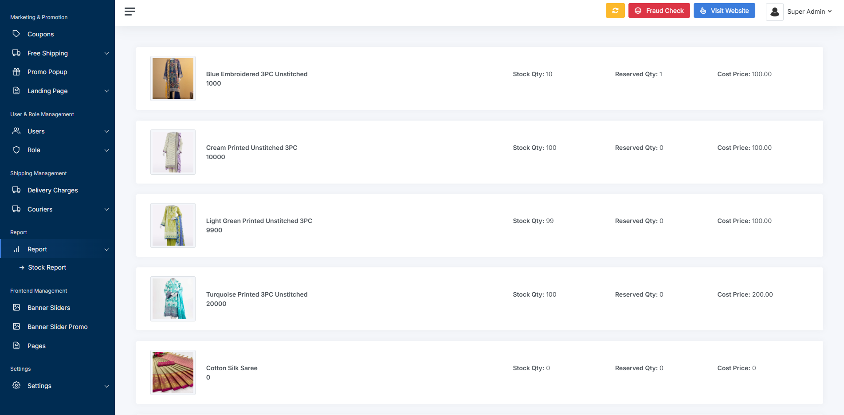Image resolution: width=844 pixels, height=415 pixels.
Task: Open the Banner Slider Promo menu item
Action: click(57, 327)
